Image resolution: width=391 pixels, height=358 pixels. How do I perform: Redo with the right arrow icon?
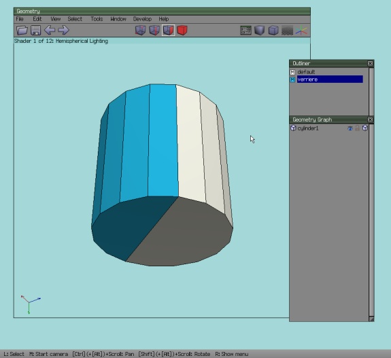64,30
